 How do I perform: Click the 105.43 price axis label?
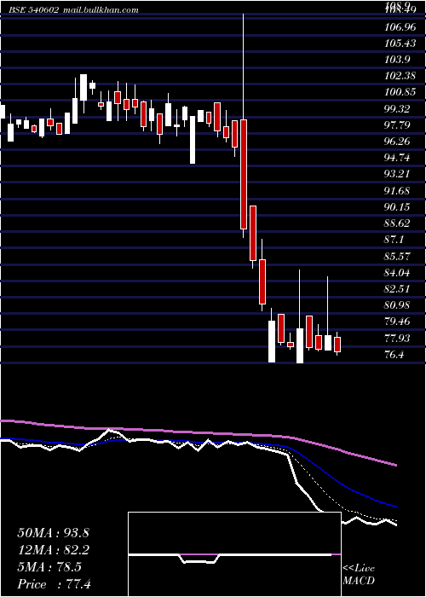pos(400,43)
